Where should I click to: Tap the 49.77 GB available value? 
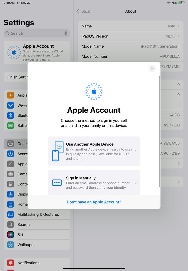tap(172, 125)
